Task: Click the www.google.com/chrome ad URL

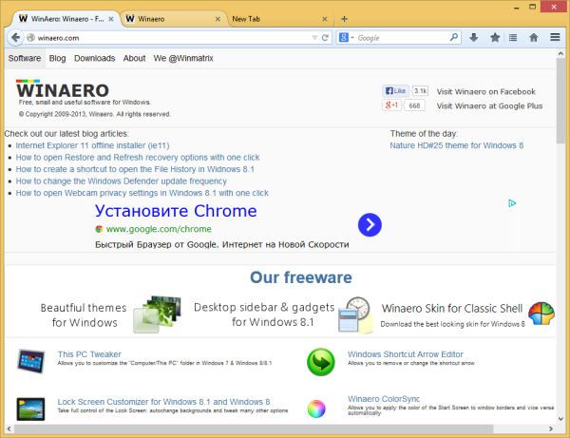Action: (159, 229)
